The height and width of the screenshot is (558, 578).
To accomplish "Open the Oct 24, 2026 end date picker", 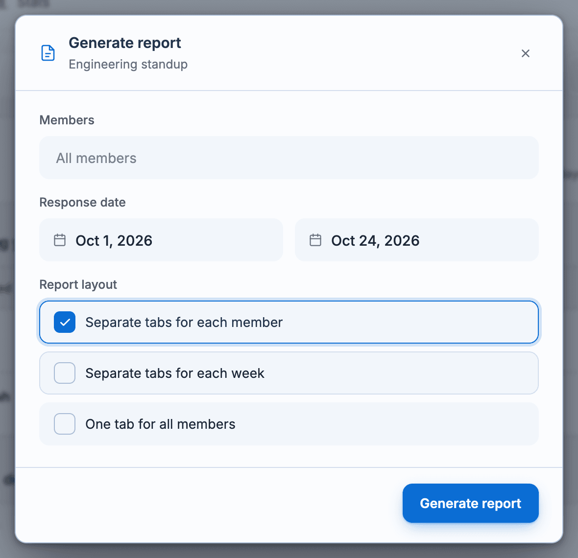I will [416, 240].
